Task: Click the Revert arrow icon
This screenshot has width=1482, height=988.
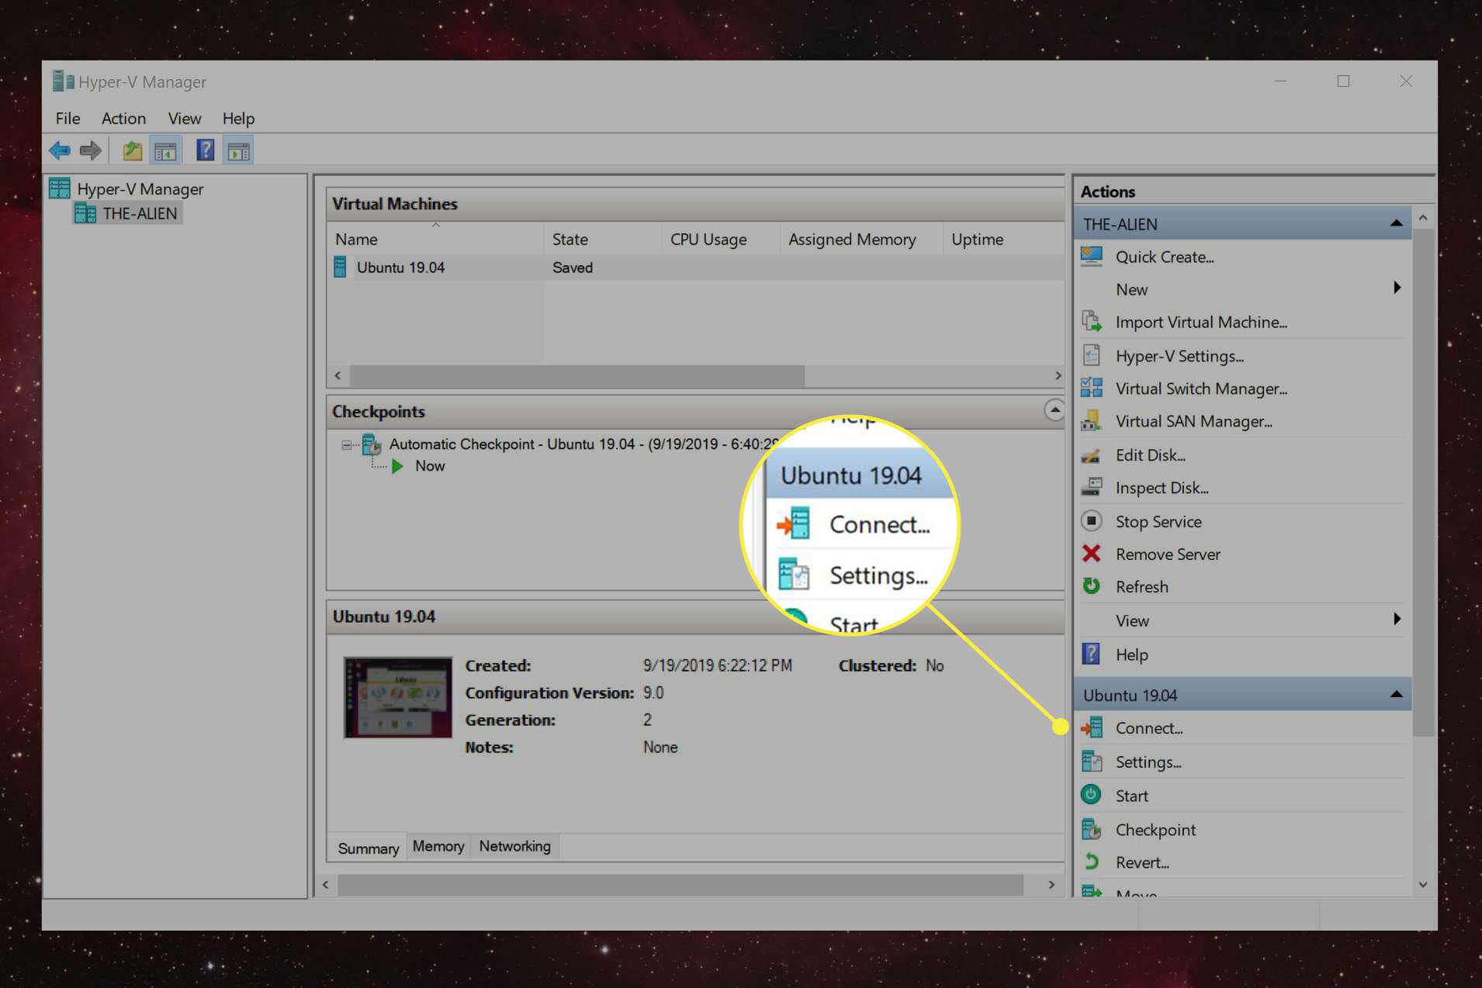Action: click(1092, 862)
